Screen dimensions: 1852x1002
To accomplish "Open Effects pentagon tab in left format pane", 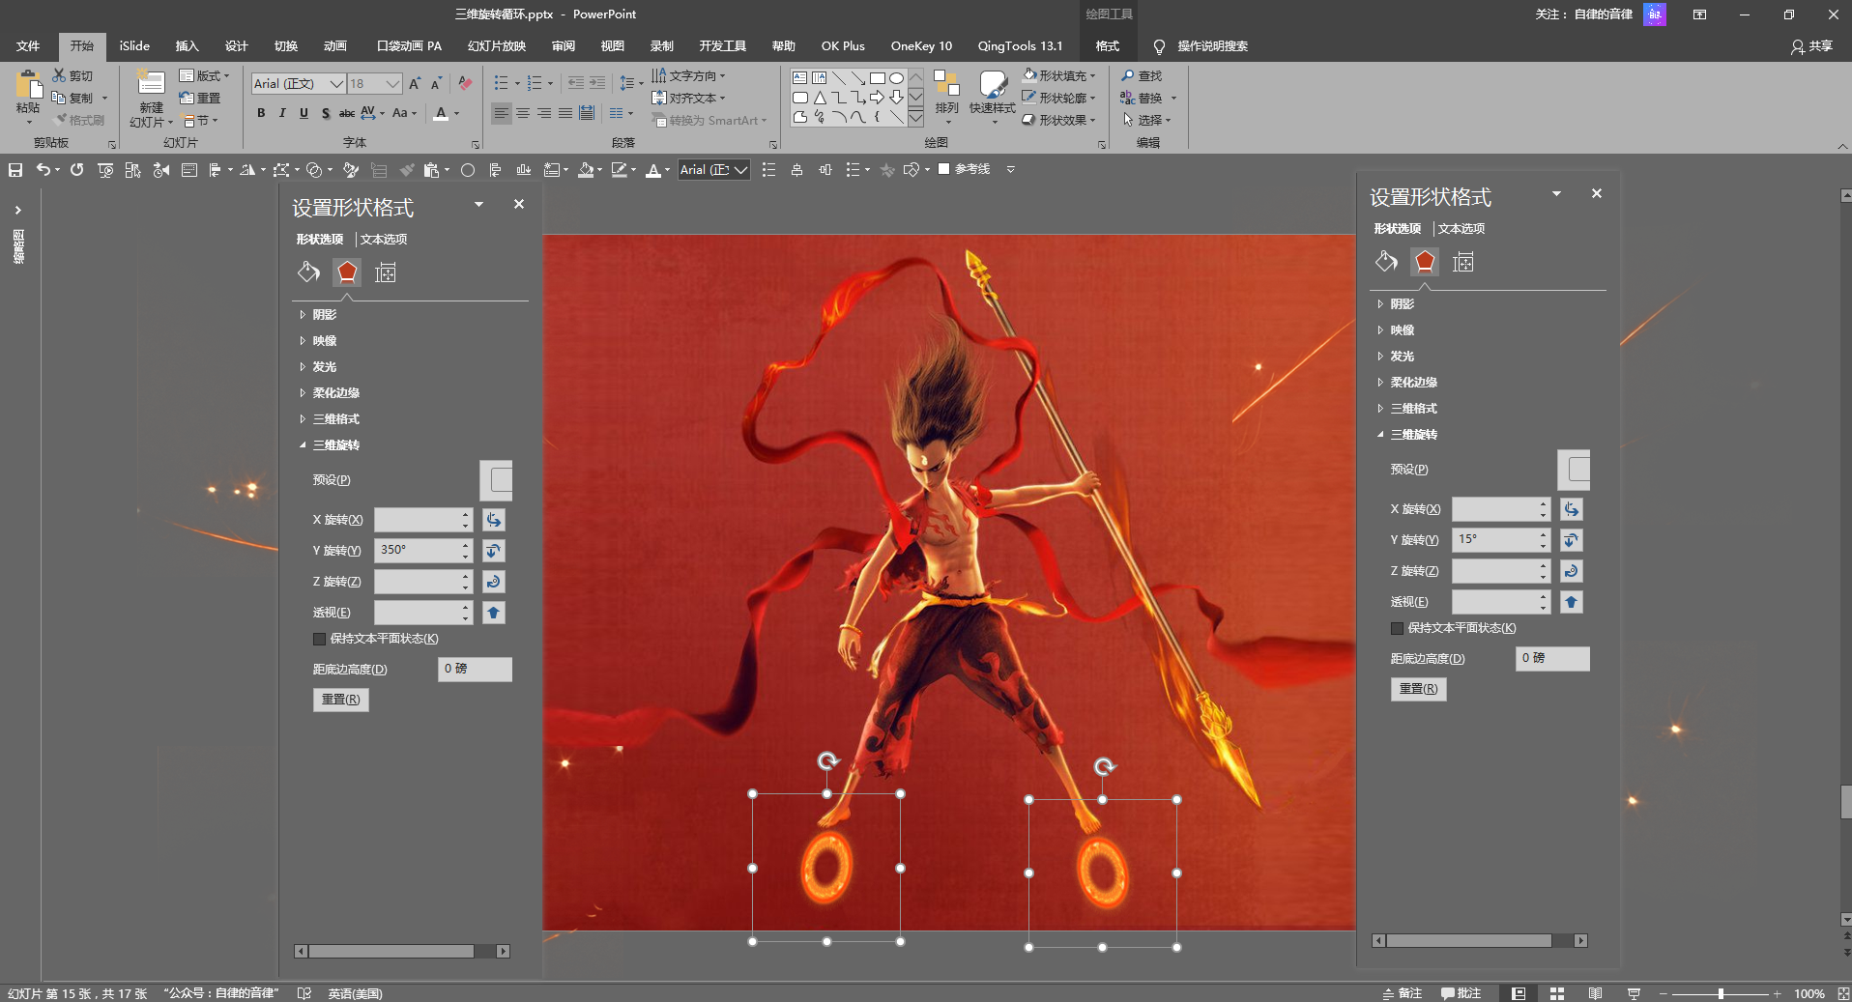I will [347, 272].
